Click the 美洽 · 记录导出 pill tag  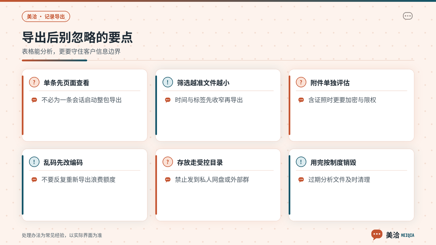point(46,17)
